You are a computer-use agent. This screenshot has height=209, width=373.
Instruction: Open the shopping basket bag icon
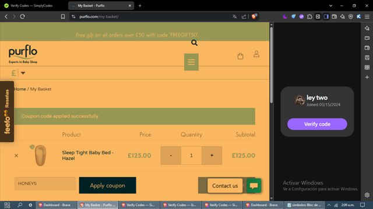click(x=240, y=56)
